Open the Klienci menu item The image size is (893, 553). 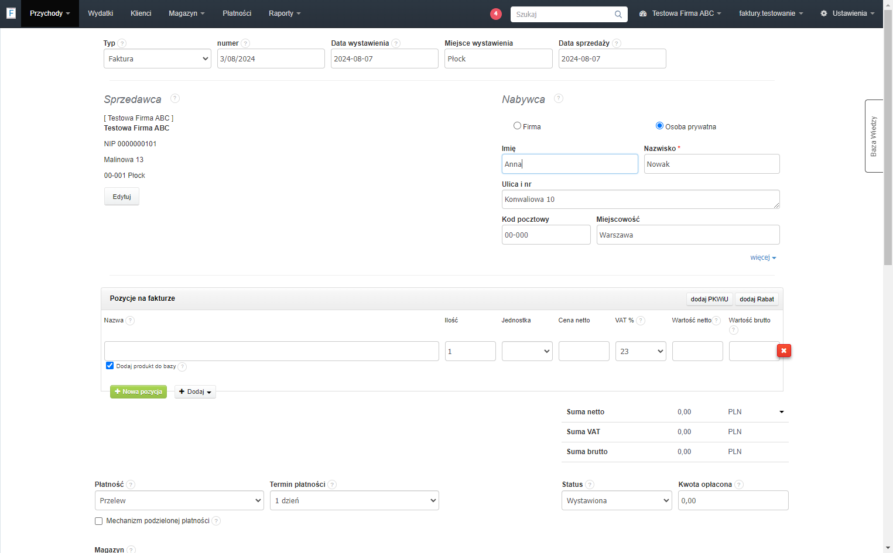pos(141,13)
